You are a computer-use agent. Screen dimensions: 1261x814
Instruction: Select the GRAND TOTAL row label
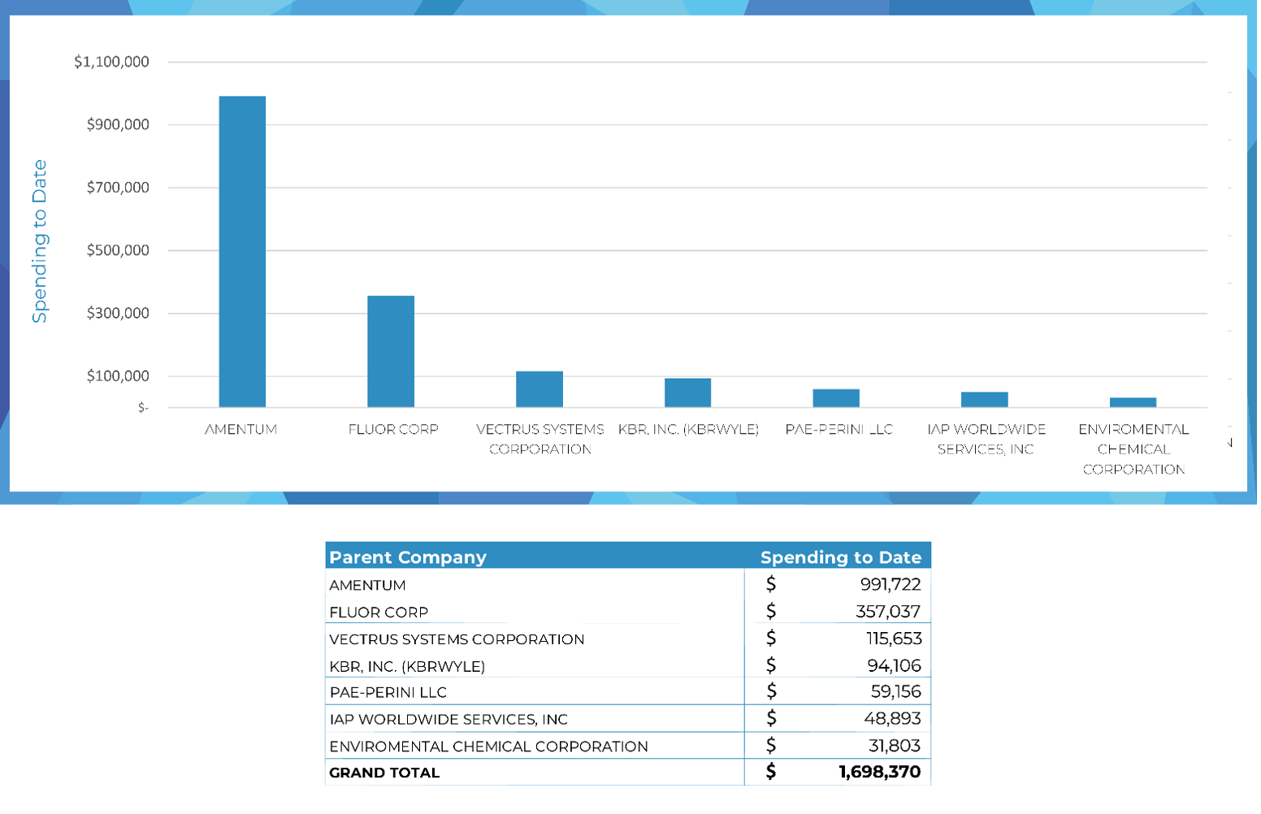[x=384, y=773]
